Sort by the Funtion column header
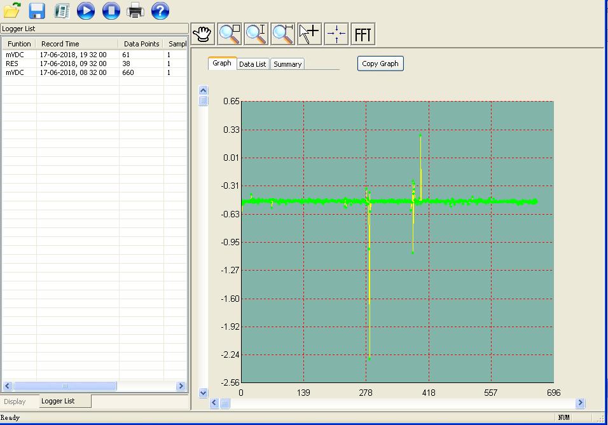 click(x=19, y=44)
